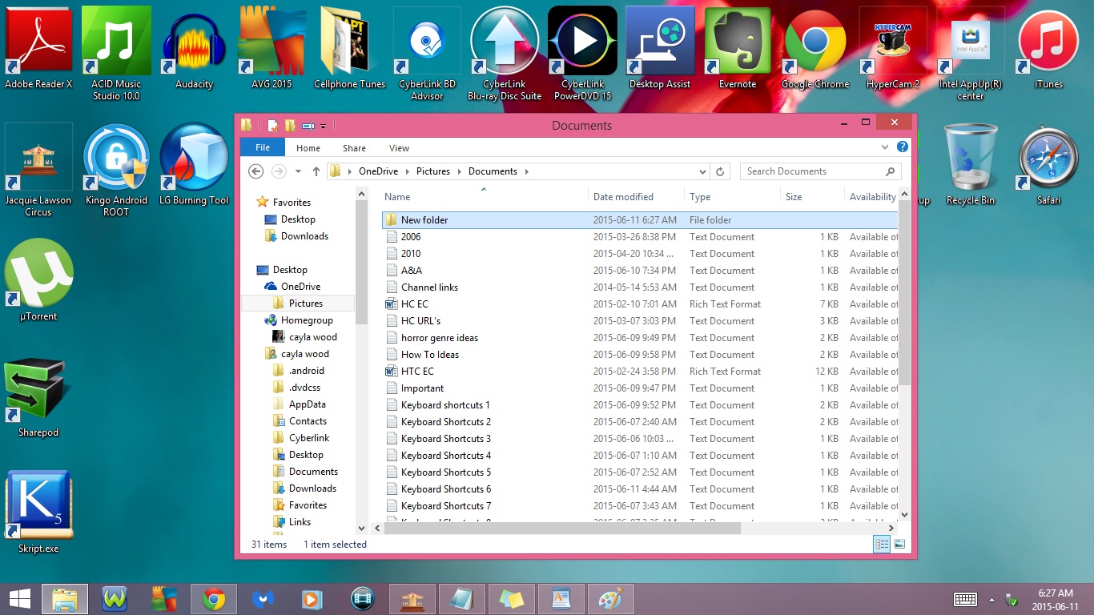
Task: Open Customize Quick Access Toolbar dropdown
Action: (x=323, y=126)
